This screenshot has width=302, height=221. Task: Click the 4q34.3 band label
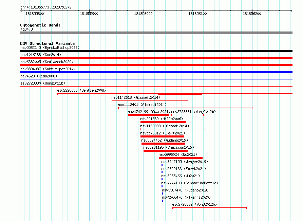pyautogui.click(x=26, y=29)
